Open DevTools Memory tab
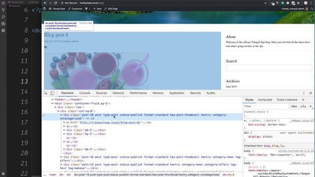This screenshot has height=177, width=315. tap(158, 93)
